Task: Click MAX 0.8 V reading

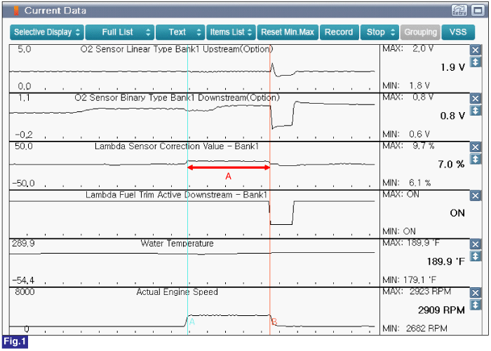Action: click(x=408, y=97)
